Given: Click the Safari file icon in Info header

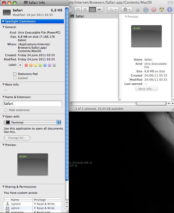Looking at the screenshot, I should click(x=7, y=12).
